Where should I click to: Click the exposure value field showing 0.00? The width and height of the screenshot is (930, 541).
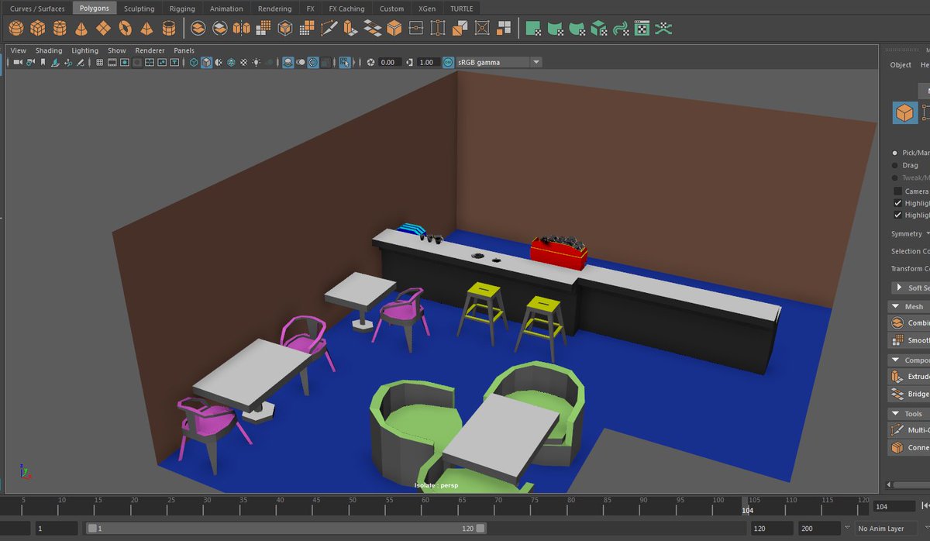[388, 62]
